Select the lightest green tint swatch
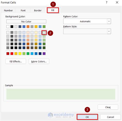The height and width of the screenshot is (121, 122). pos(44,32)
